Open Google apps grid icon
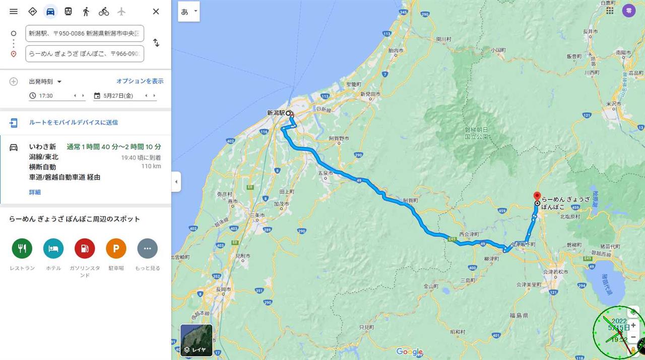 (x=610, y=10)
